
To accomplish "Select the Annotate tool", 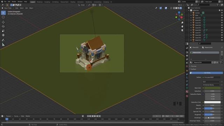I will click(3, 40).
